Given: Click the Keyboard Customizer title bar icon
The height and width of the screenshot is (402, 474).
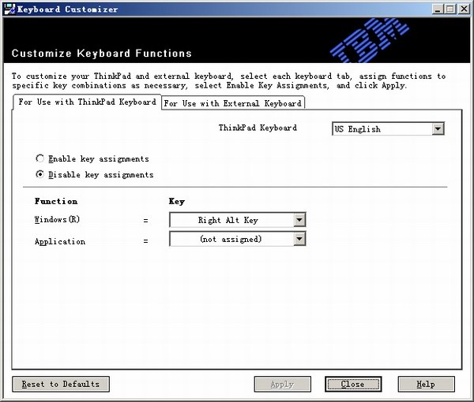Looking at the screenshot, I should pyautogui.click(x=9, y=9).
